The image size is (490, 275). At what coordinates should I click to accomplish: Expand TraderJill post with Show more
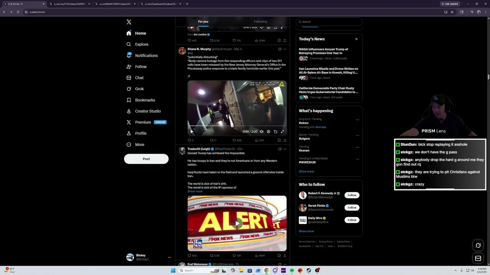[x=195, y=191]
